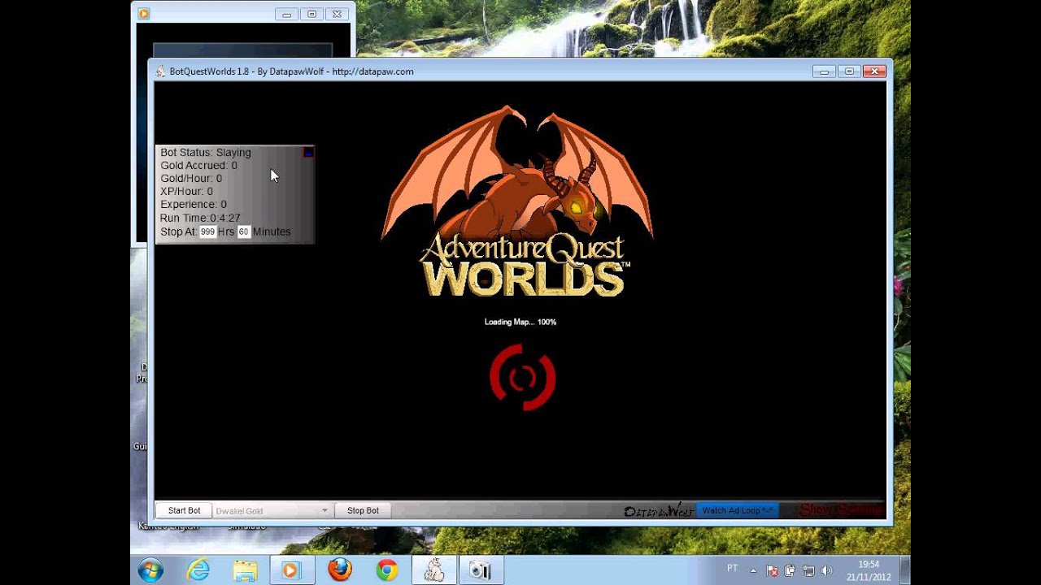Open Firefox from the taskbar
This screenshot has width=1041, height=585.
[x=340, y=570]
